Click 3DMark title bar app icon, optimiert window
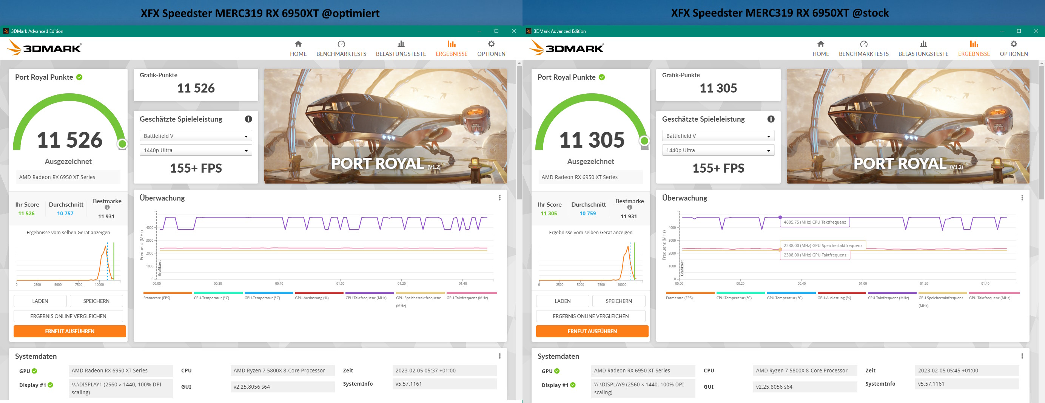Viewport: 1045px width, 403px height. (6, 31)
